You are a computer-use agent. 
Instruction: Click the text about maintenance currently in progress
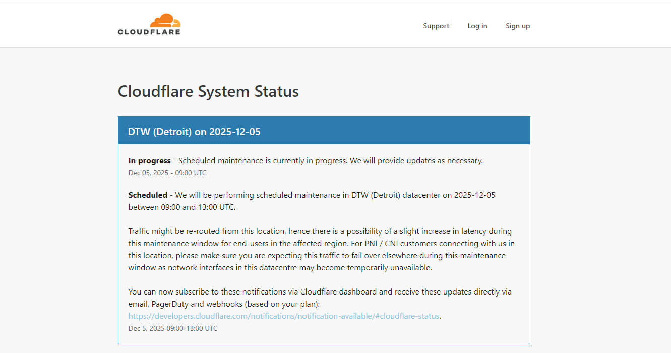pos(330,161)
